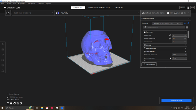
Task: Open the Help menu
Action: pyautogui.click(x=48, y=4)
